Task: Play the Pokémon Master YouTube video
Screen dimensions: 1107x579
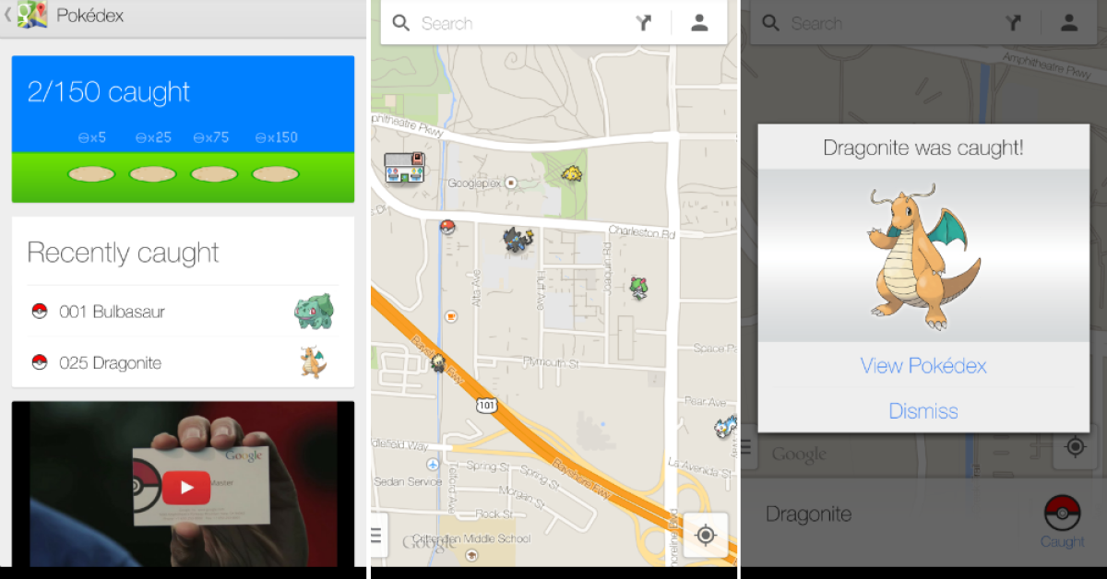Action: click(x=186, y=488)
